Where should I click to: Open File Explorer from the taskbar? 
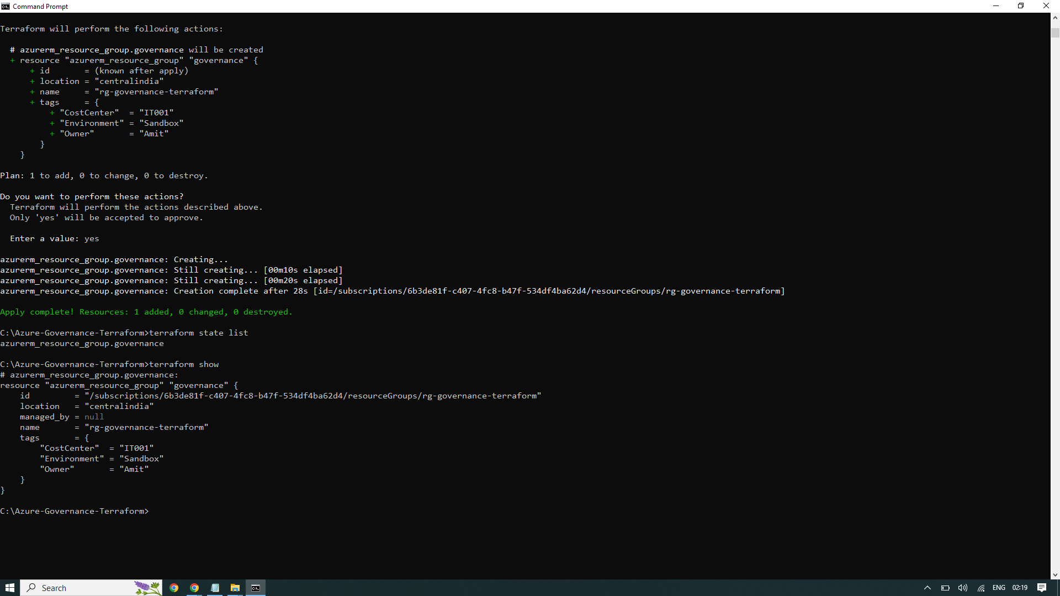(235, 588)
